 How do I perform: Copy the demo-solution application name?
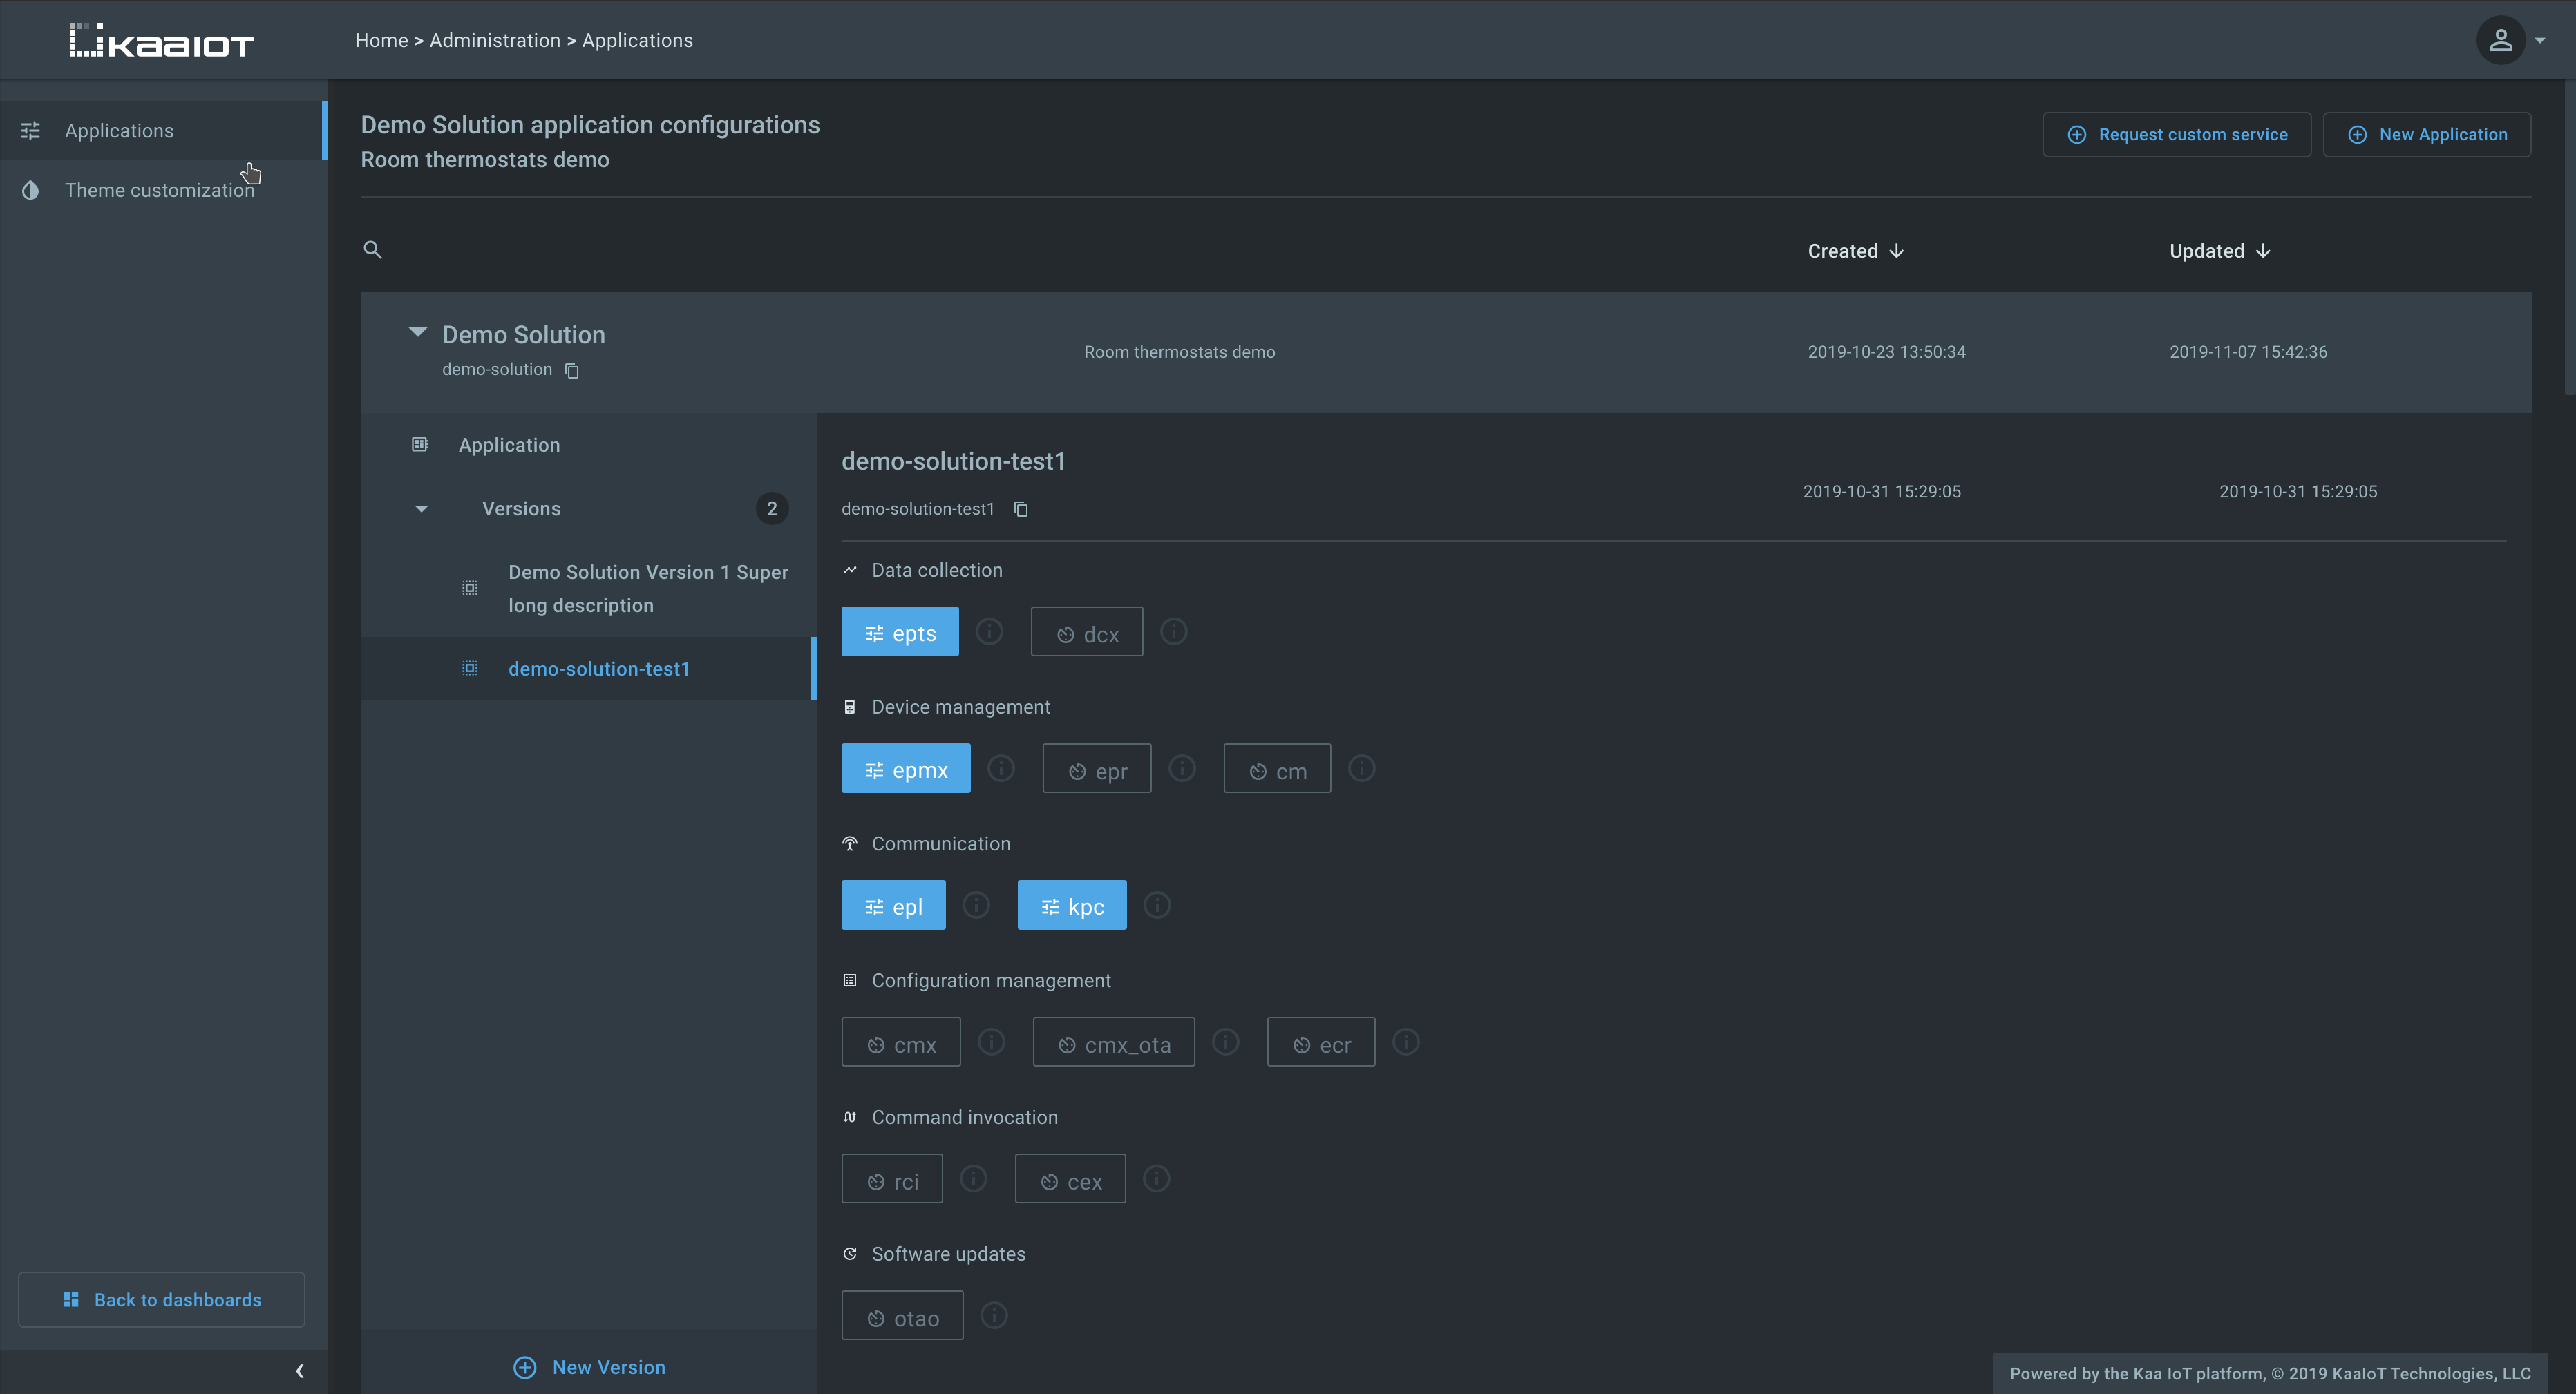pos(572,371)
